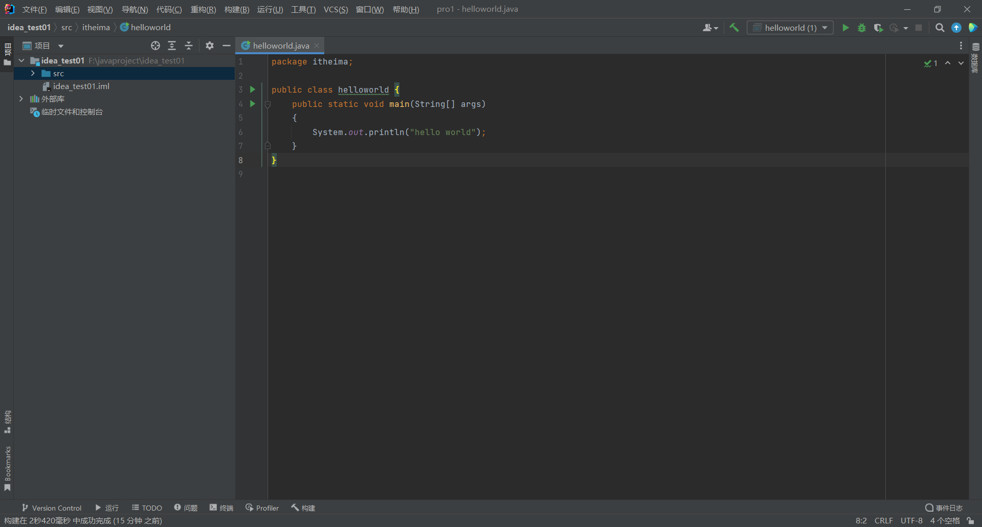The width and height of the screenshot is (982, 527).
Task: Toggle read-only lock icon in status bar
Action: click(970, 520)
